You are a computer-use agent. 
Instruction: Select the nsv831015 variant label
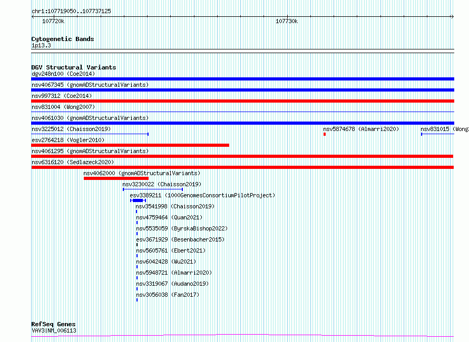tap(444, 129)
